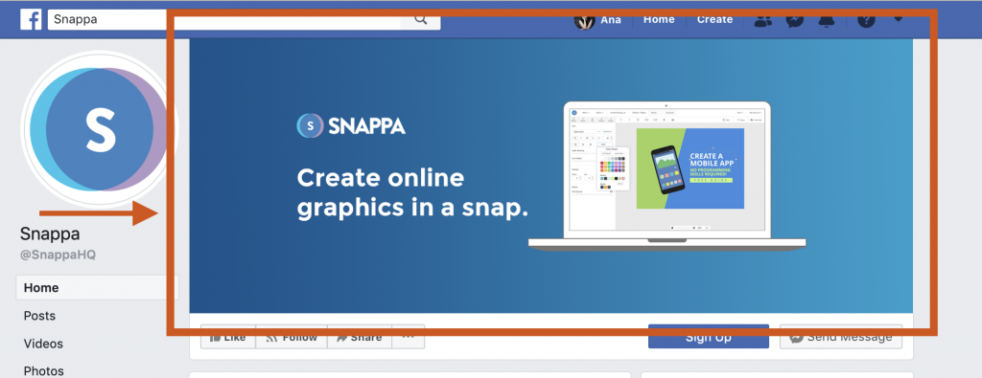This screenshot has width=982, height=378.
Task: Click the search magnifier icon
Action: pyautogui.click(x=421, y=19)
